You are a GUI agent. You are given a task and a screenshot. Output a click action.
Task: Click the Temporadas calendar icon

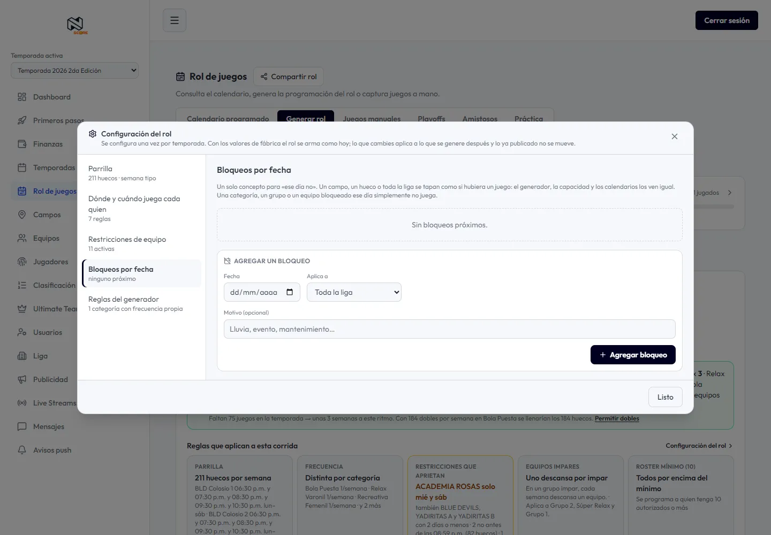[22, 167]
